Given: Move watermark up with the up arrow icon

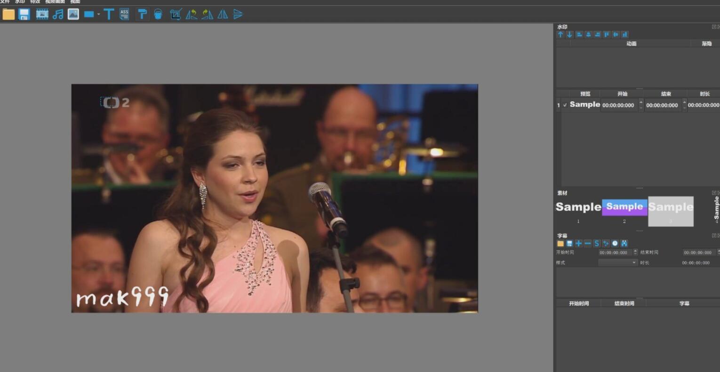Looking at the screenshot, I should [560, 34].
